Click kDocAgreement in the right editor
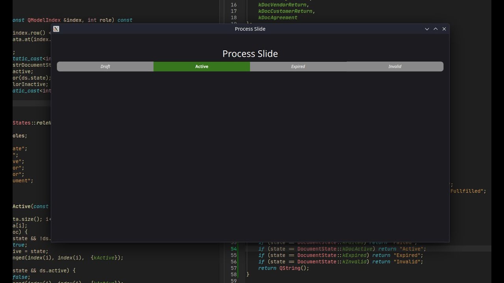This screenshot has width=504, height=283. coord(278,17)
